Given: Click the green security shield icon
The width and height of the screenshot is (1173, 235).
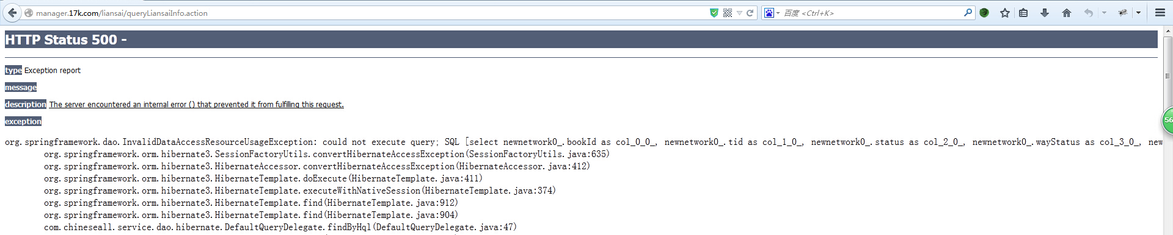Looking at the screenshot, I should [x=714, y=13].
